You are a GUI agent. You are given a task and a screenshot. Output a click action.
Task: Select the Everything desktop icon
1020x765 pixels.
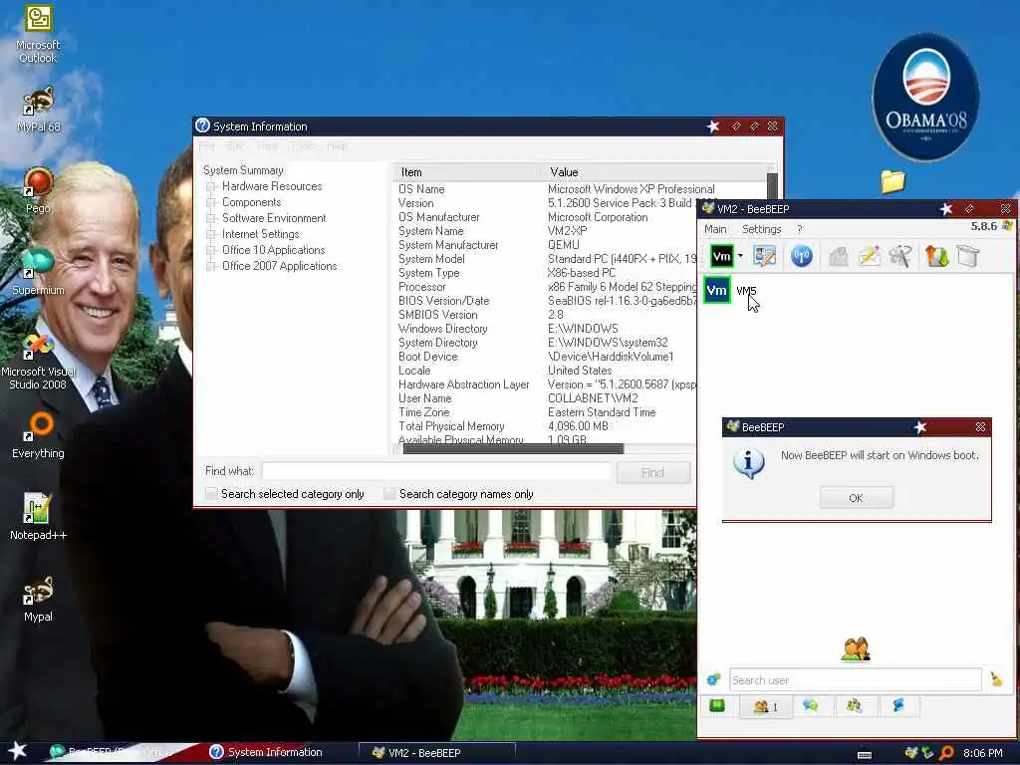coord(38,436)
